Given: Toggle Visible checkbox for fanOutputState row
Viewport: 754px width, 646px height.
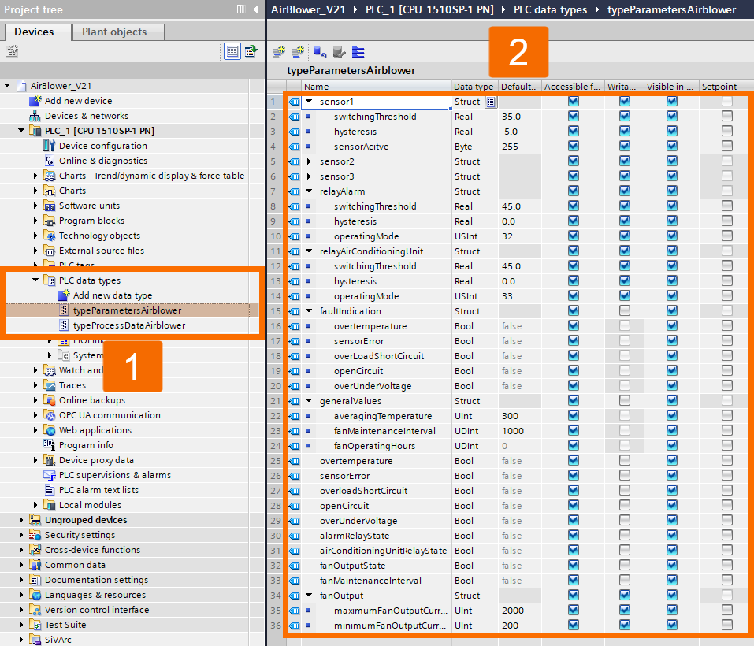Looking at the screenshot, I should (672, 566).
